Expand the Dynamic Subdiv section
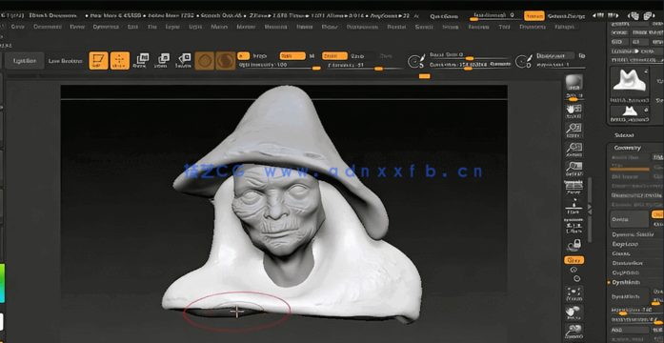 tap(633, 234)
